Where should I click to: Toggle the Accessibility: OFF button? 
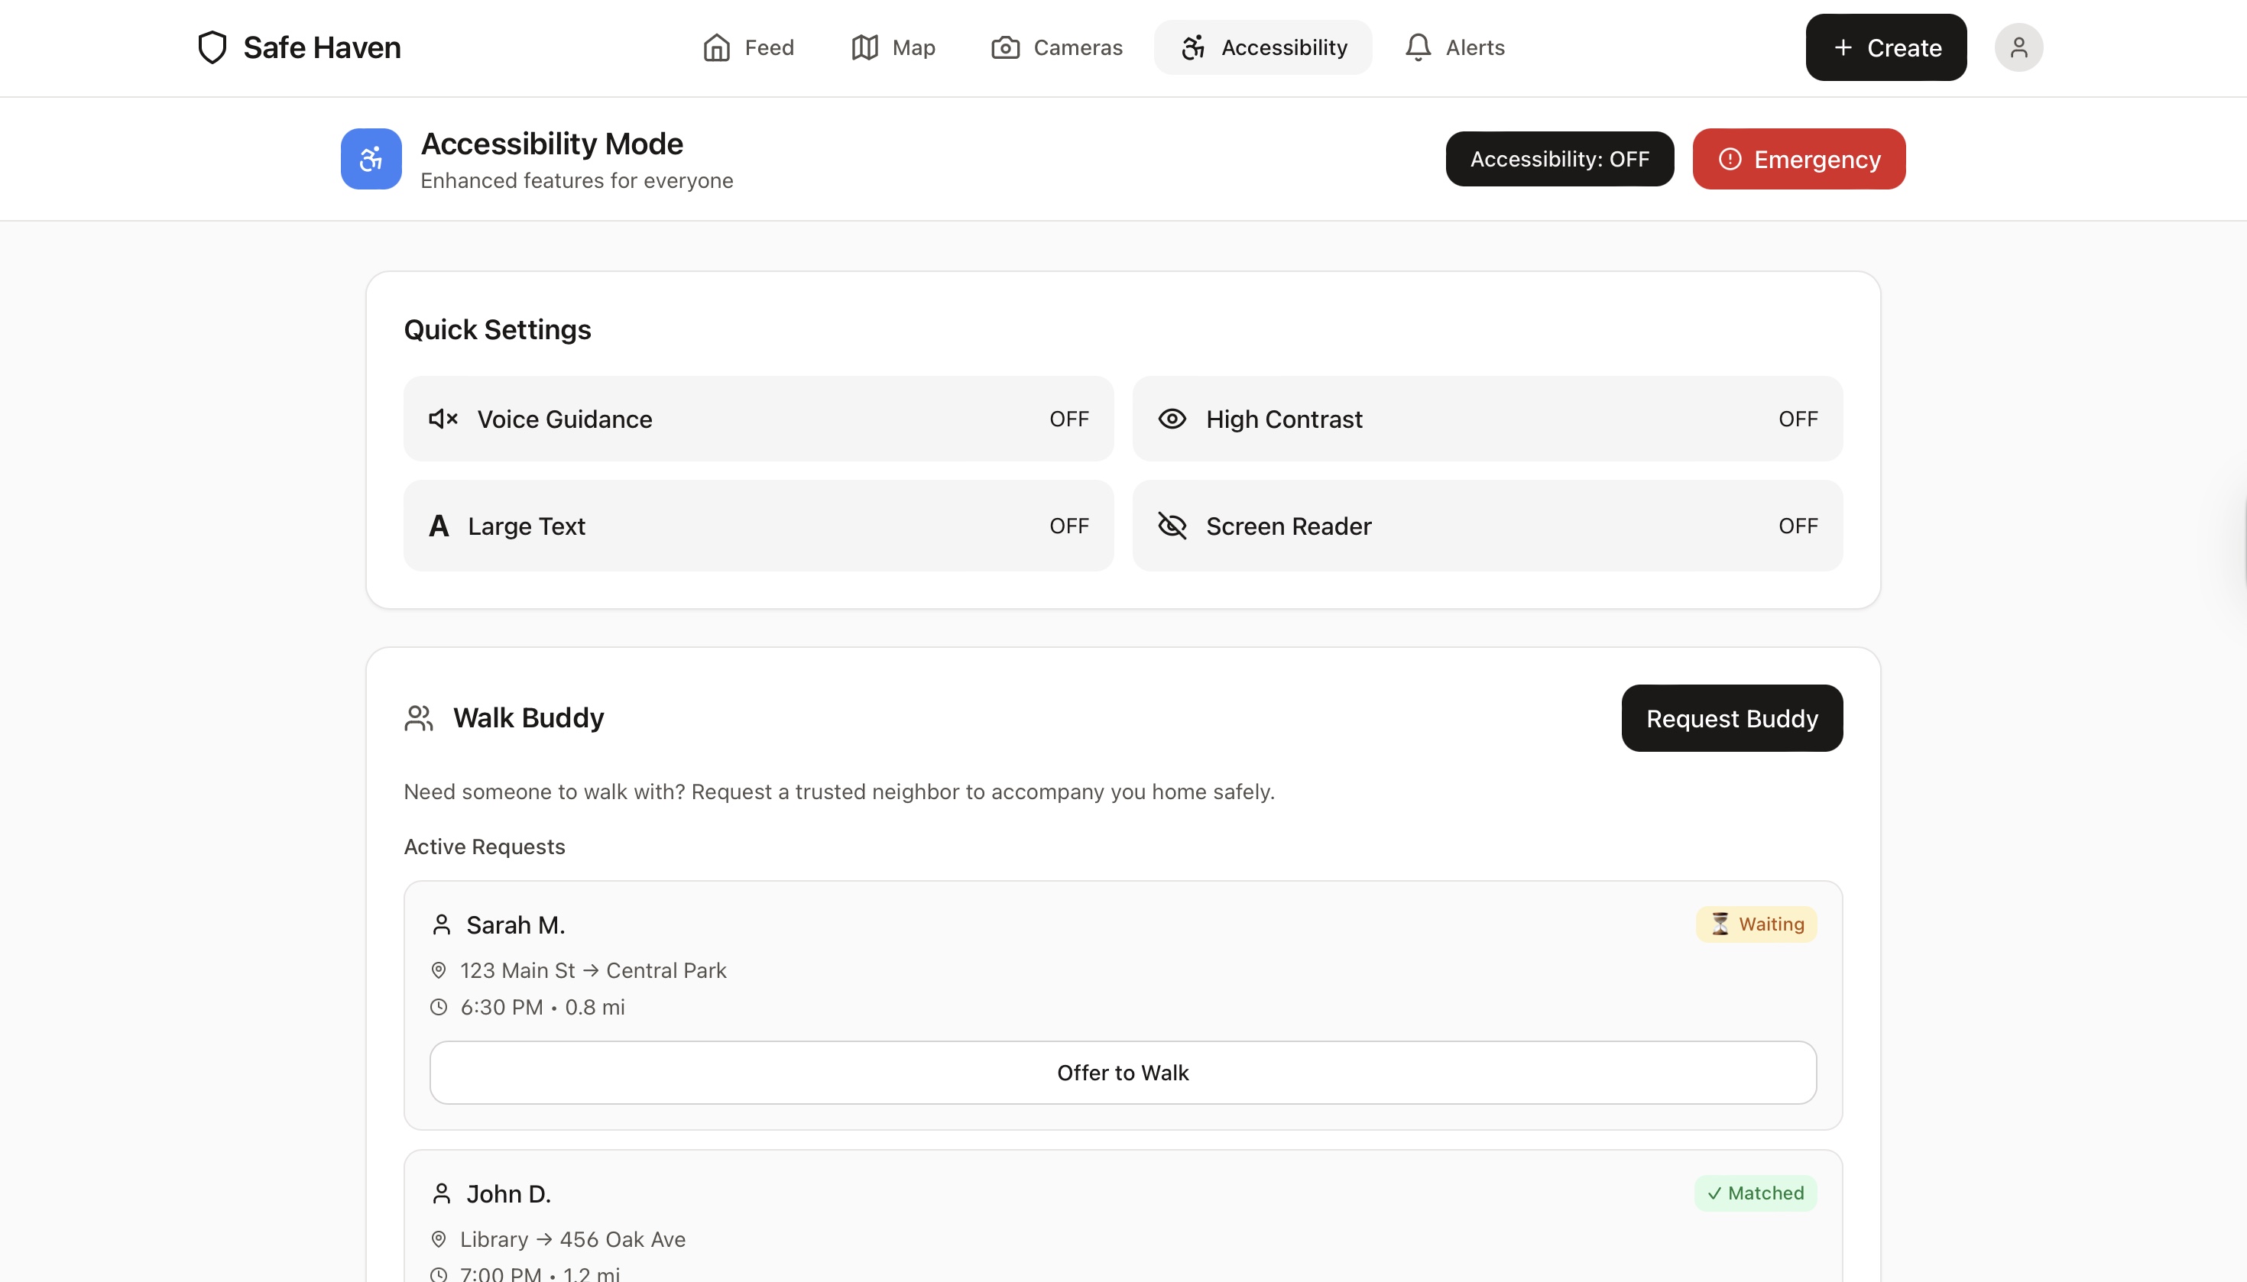point(1559,160)
